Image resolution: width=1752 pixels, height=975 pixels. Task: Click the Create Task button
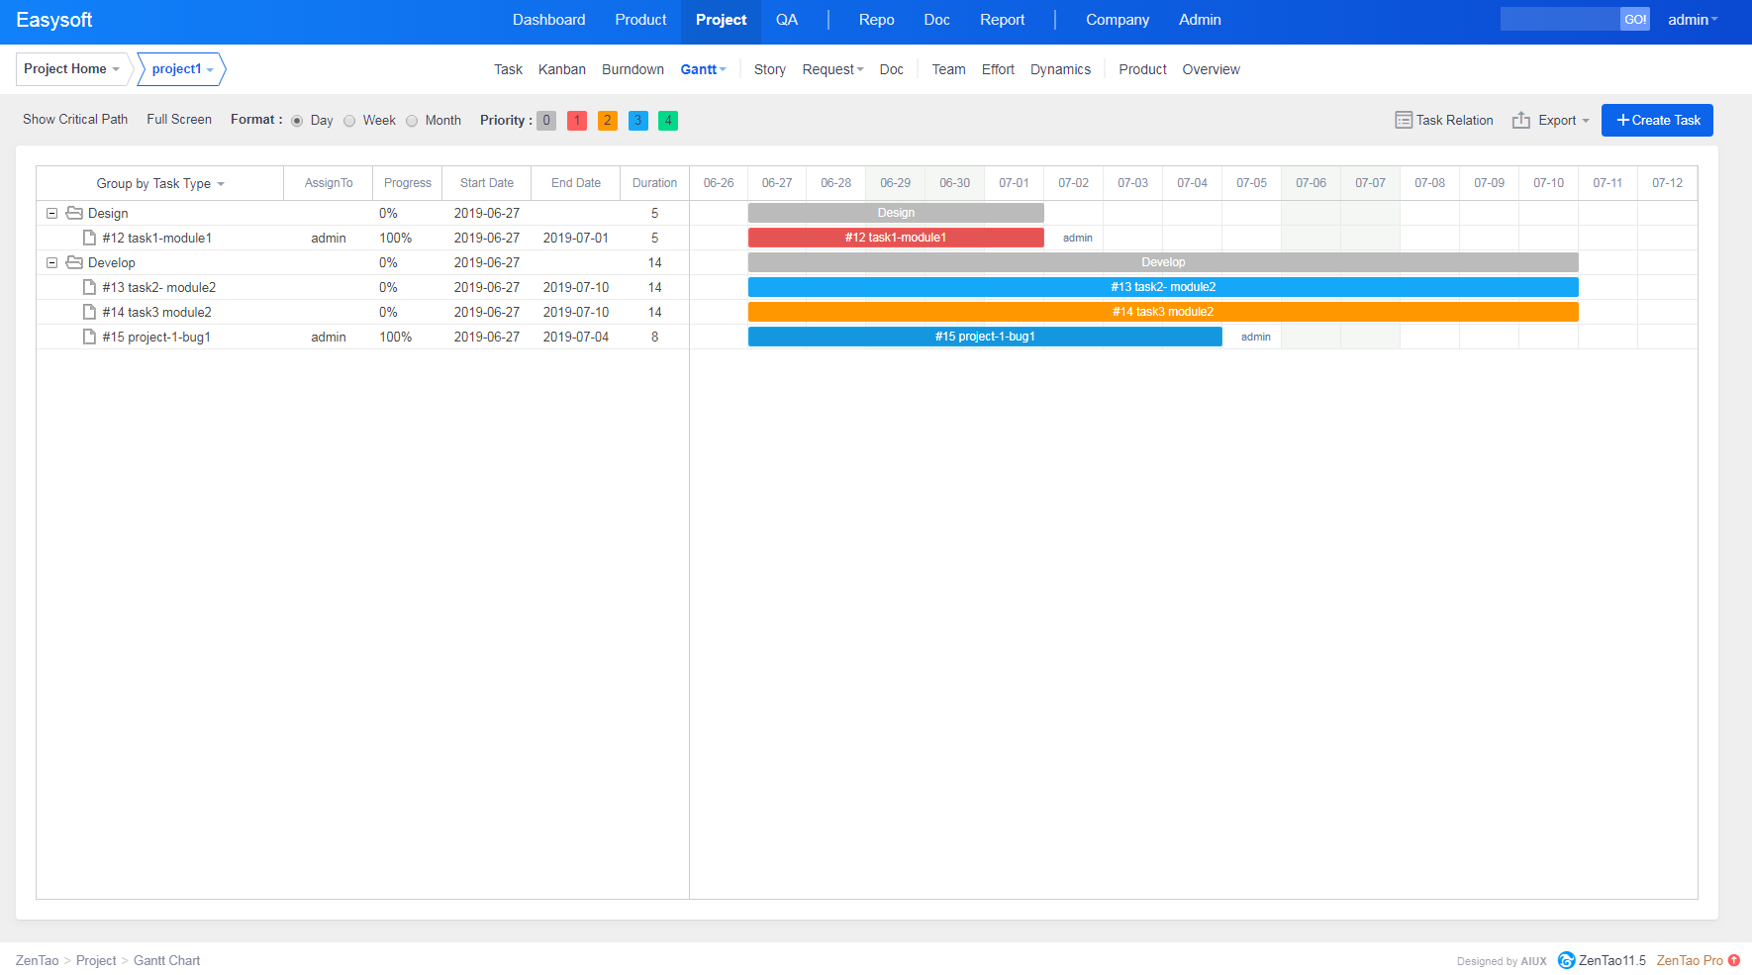[x=1657, y=120]
